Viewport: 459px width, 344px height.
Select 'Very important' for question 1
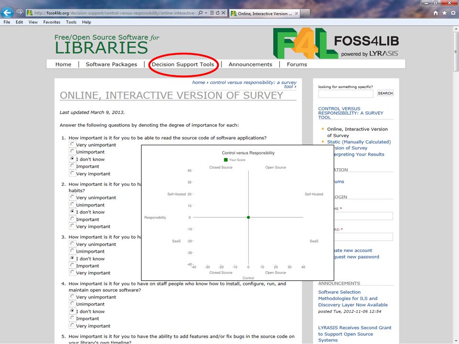point(72,173)
